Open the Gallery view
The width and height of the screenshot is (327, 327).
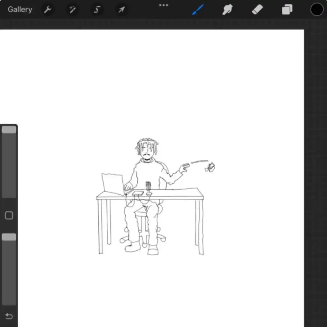pos(20,9)
